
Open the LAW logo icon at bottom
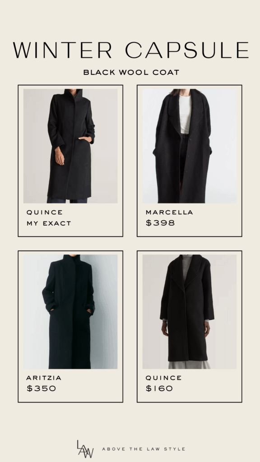(85, 449)
